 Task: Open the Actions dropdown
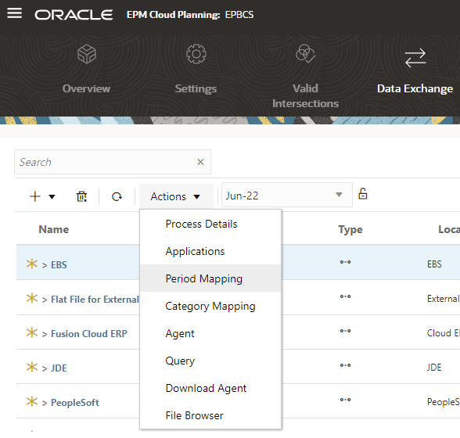tap(175, 196)
